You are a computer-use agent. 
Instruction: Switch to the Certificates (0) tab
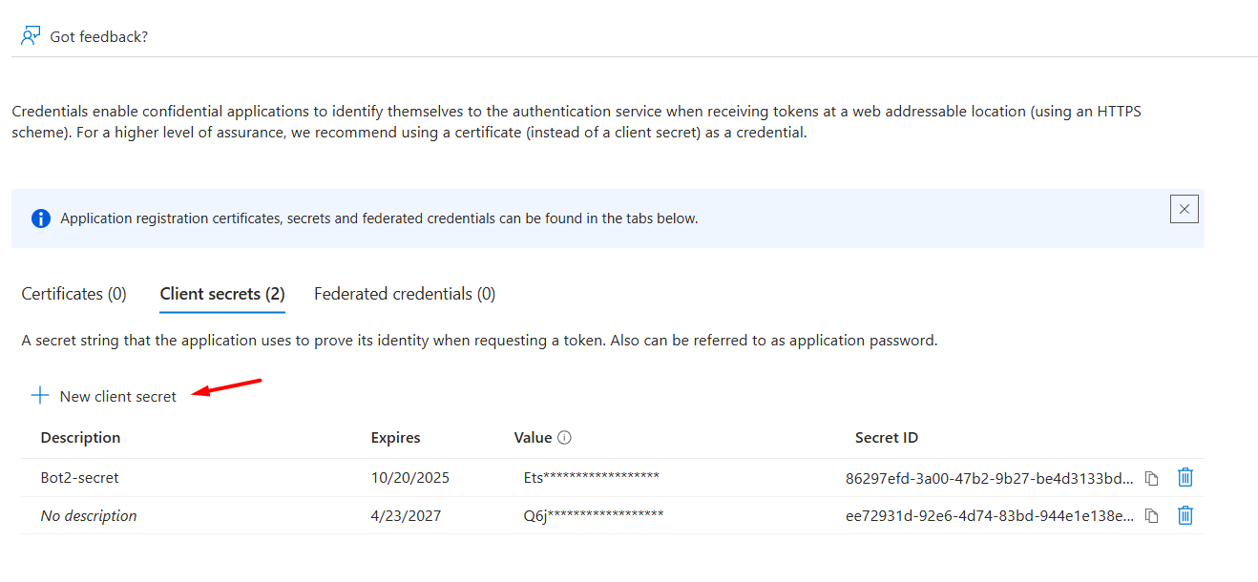pyautogui.click(x=73, y=294)
